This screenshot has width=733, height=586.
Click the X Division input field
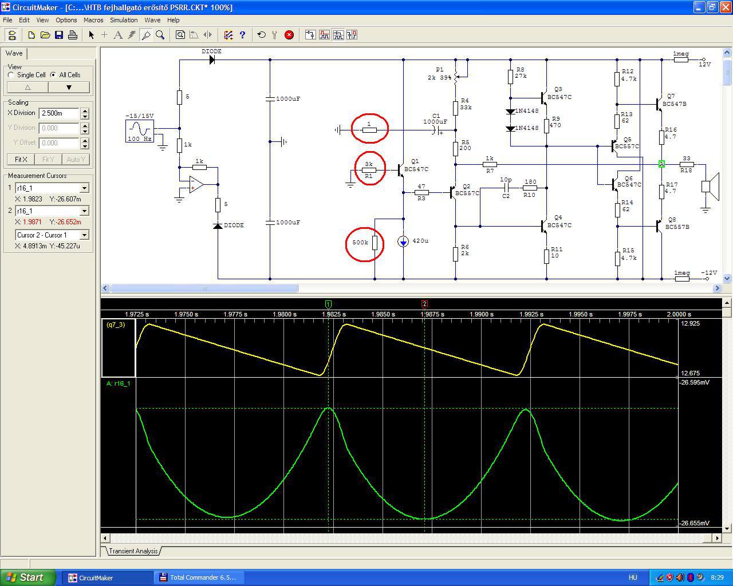pyautogui.click(x=60, y=113)
